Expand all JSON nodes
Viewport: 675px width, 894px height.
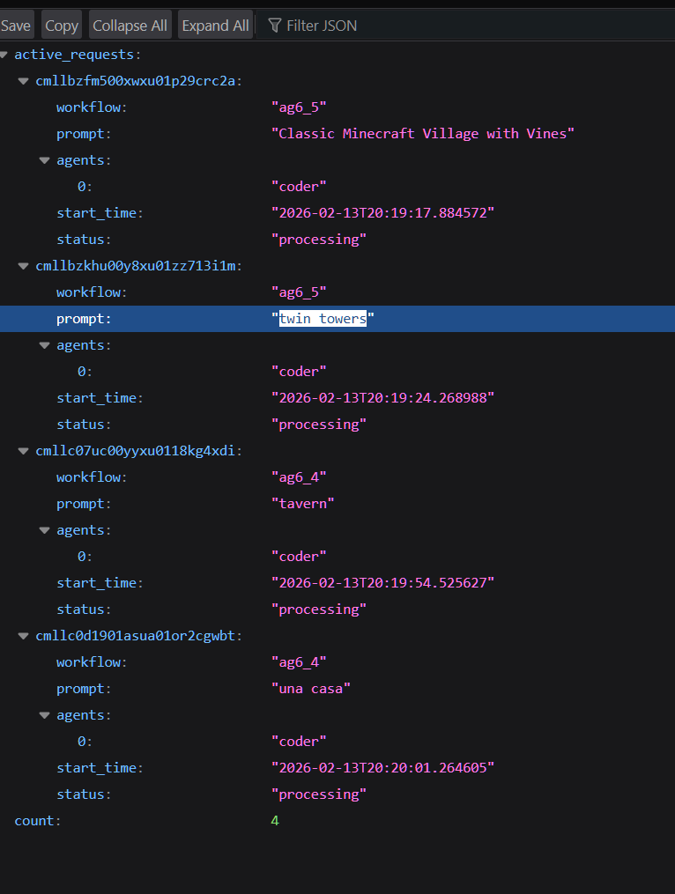click(216, 26)
